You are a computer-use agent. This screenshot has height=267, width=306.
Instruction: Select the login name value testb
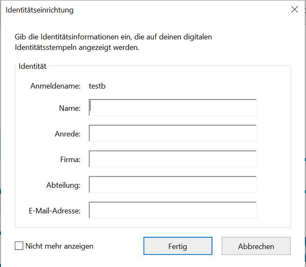pyautogui.click(x=97, y=86)
